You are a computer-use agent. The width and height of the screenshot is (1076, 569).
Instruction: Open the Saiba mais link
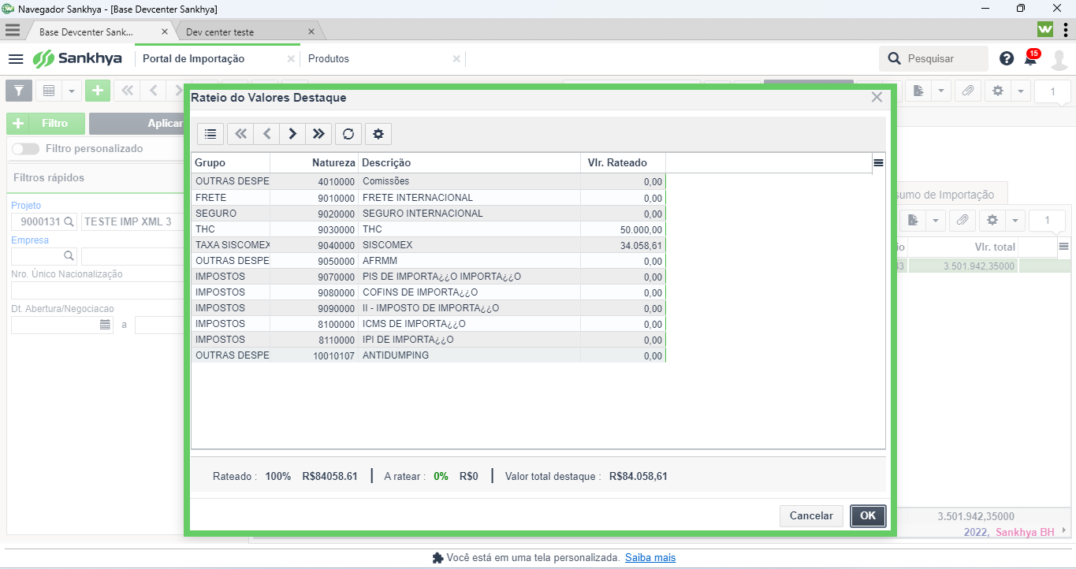tap(650, 558)
